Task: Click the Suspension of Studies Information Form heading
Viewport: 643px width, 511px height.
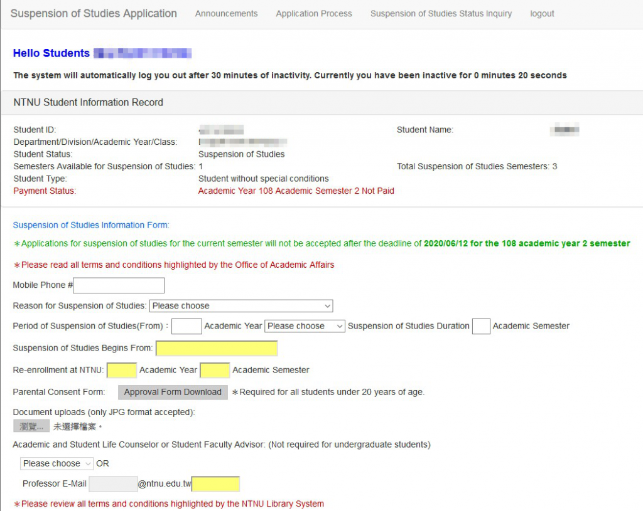Action: click(91, 225)
